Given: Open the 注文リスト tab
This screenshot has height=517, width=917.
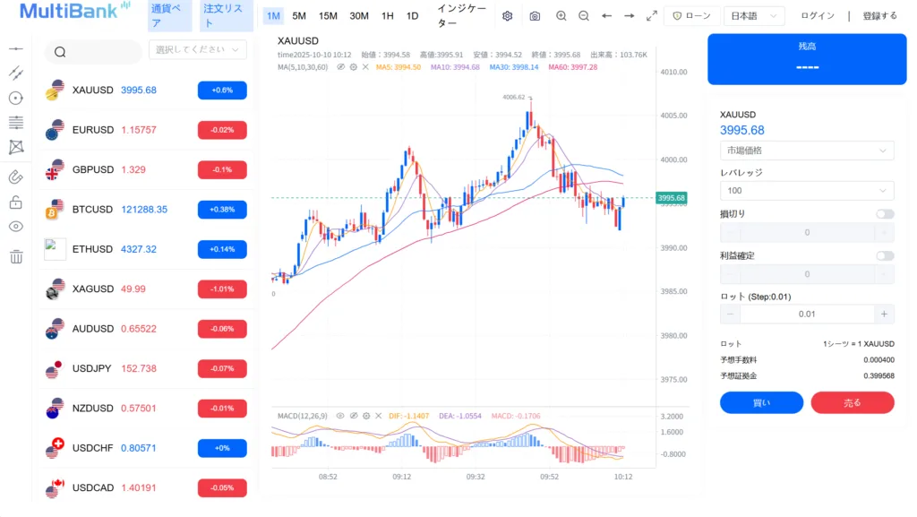Looking at the screenshot, I should tap(222, 16).
